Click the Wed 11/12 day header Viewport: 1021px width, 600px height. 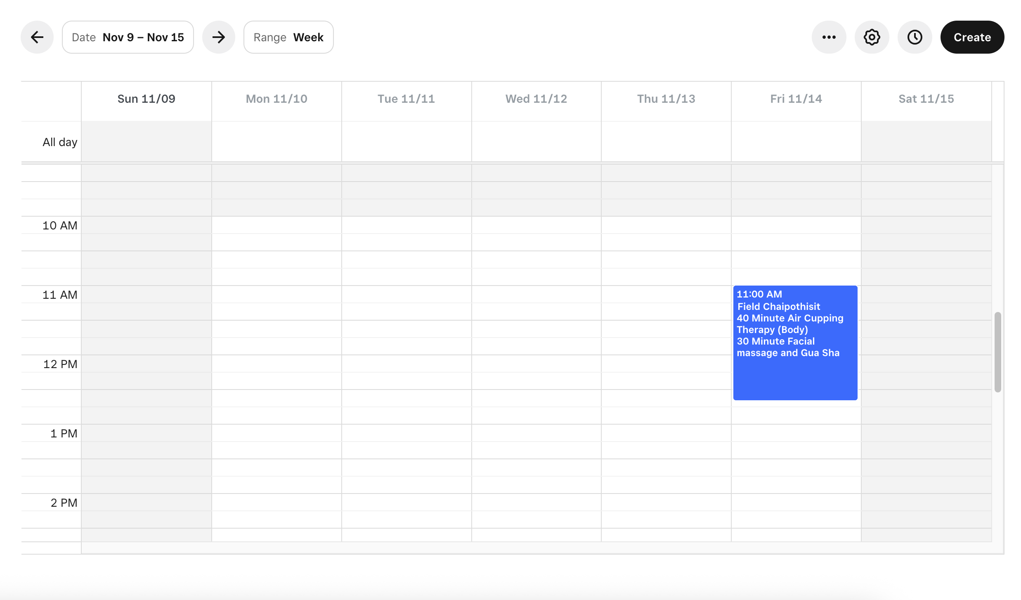pos(536,99)
